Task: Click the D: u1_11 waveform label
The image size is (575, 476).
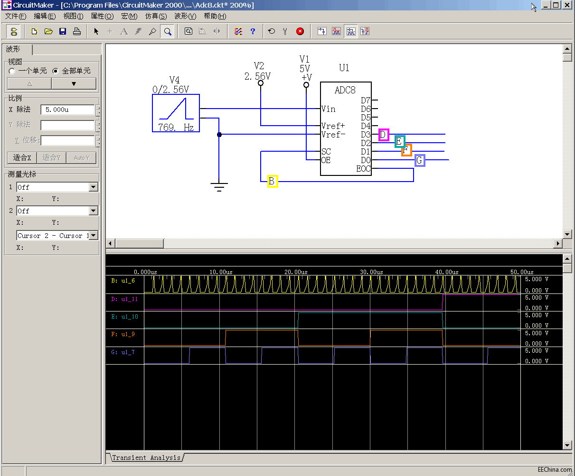Action: (x=125, y=299)
